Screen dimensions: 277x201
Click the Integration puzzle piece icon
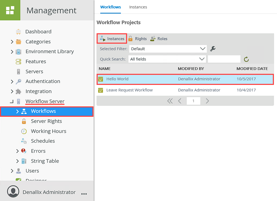click(18, 91)
